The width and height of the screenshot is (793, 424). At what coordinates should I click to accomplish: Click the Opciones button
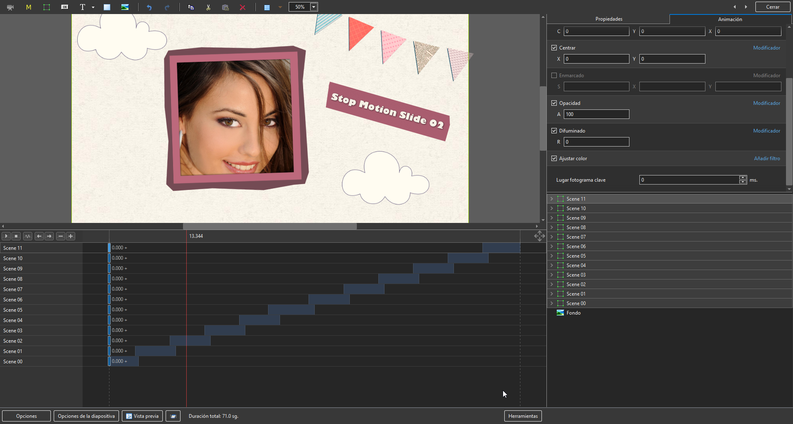click(x=26, y=416)
